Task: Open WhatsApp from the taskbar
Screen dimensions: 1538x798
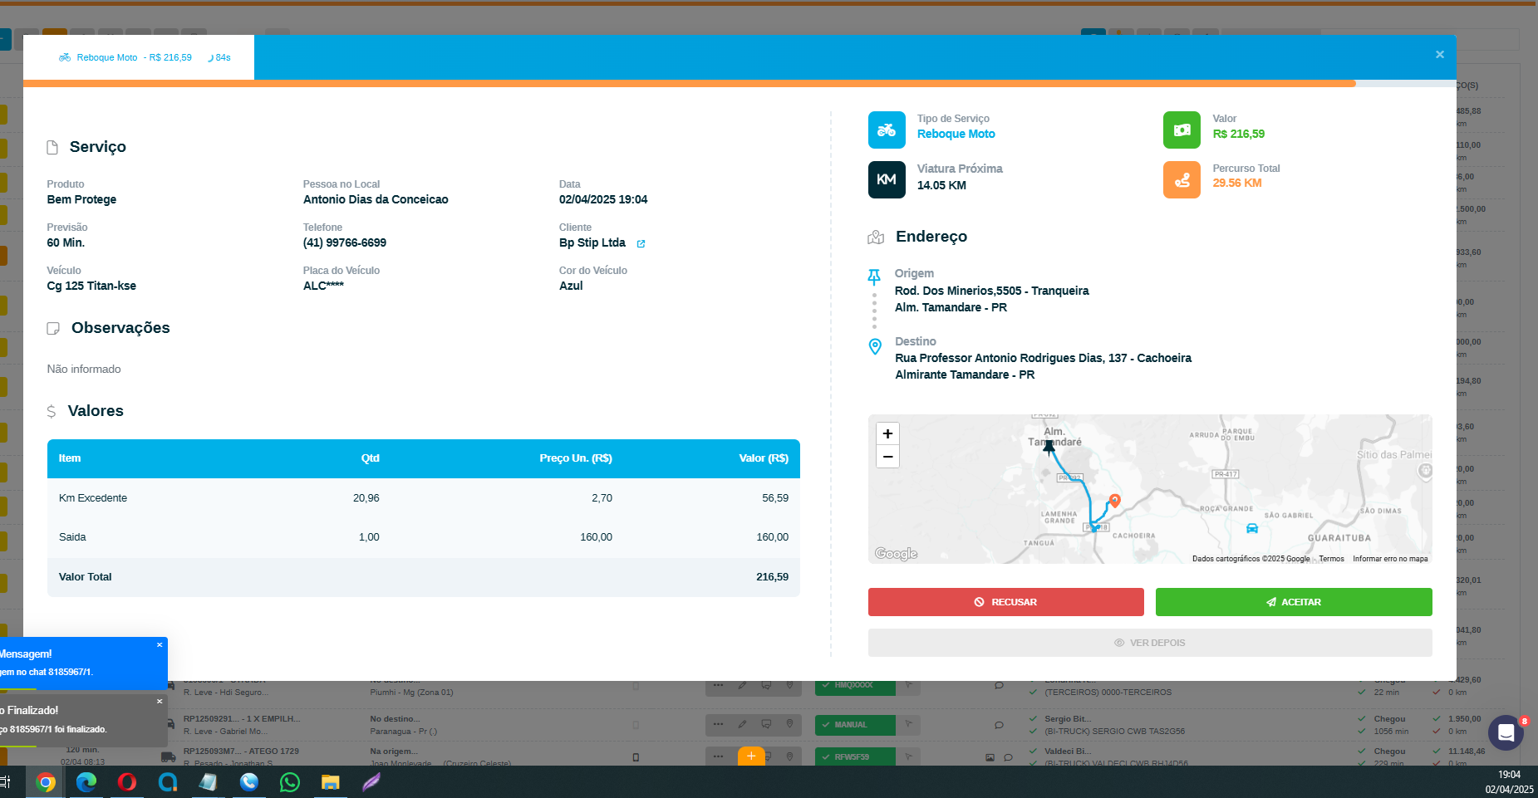Action: [x=289, y=782]
